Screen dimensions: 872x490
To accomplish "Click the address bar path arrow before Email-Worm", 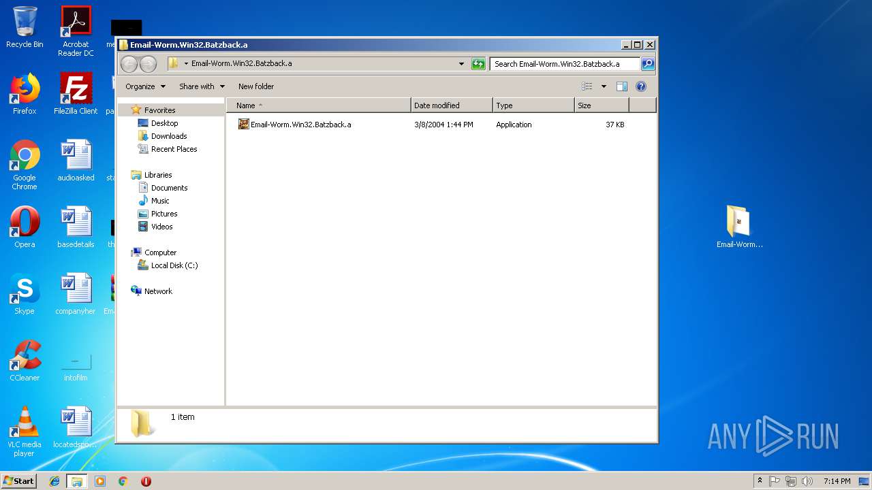I will (186, 64).
